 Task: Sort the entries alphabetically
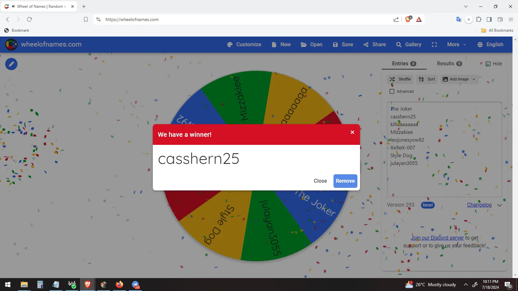pos(427,79)
